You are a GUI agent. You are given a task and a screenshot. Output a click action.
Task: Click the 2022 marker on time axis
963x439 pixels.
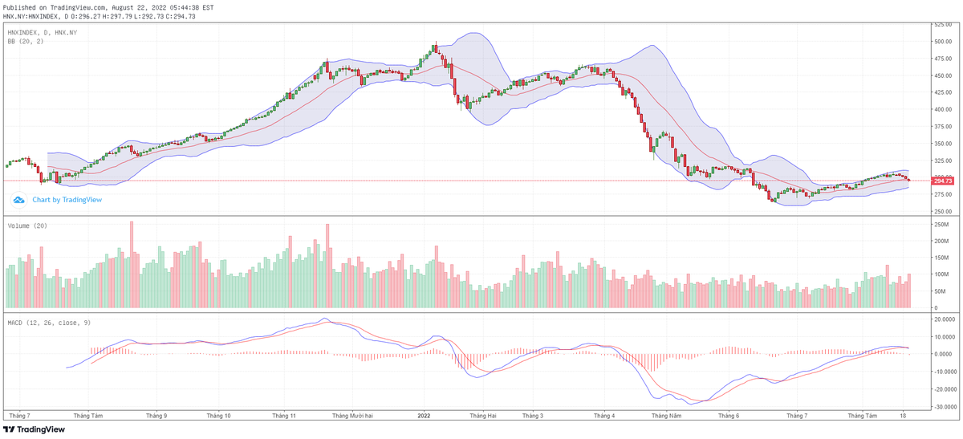[425, 416]
